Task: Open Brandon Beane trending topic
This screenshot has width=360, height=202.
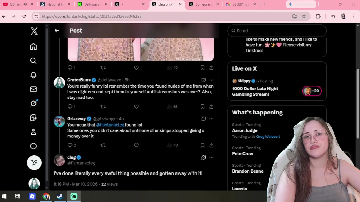Action: coord(248,171)
